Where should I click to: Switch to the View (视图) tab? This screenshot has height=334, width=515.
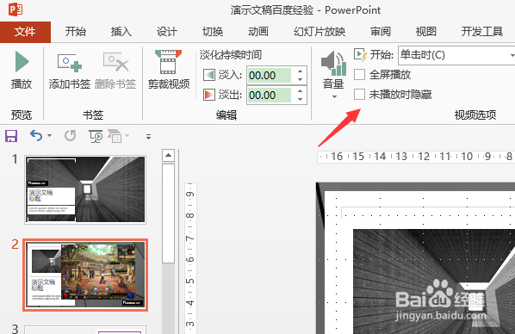click(x=426, y=32)
